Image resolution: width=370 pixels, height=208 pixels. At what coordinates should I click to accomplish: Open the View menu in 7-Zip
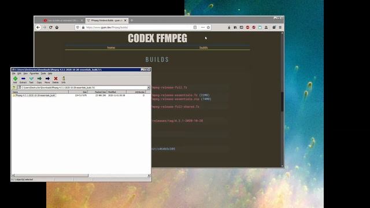tap(25, 73)
